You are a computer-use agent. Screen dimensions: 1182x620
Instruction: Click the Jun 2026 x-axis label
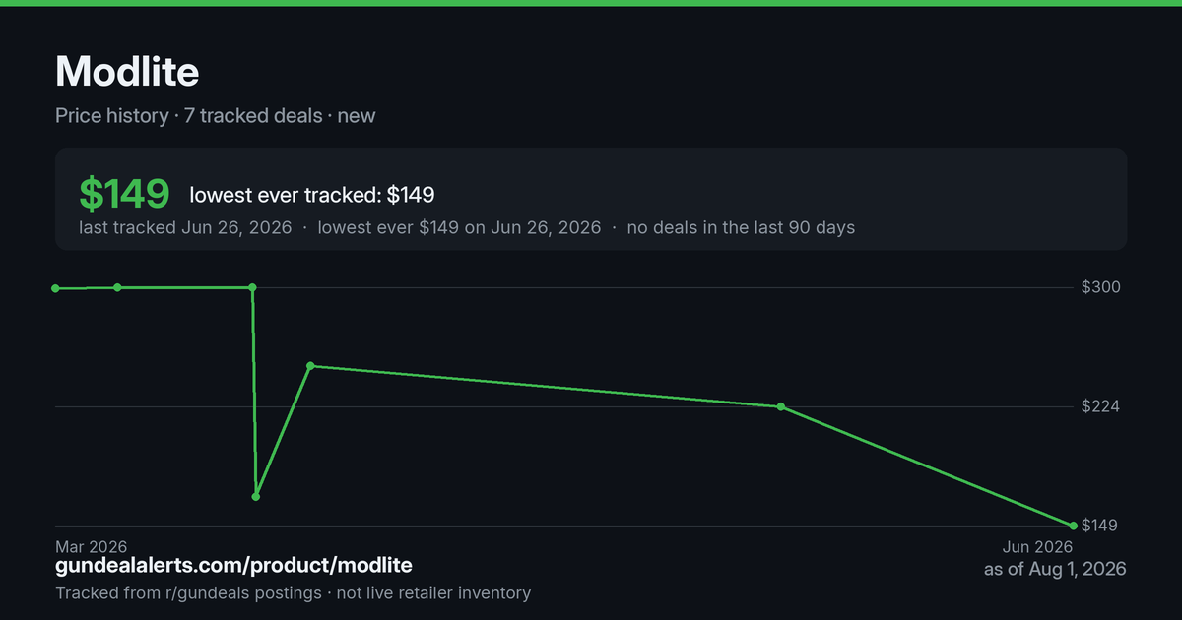click(x=1037, y=546)
